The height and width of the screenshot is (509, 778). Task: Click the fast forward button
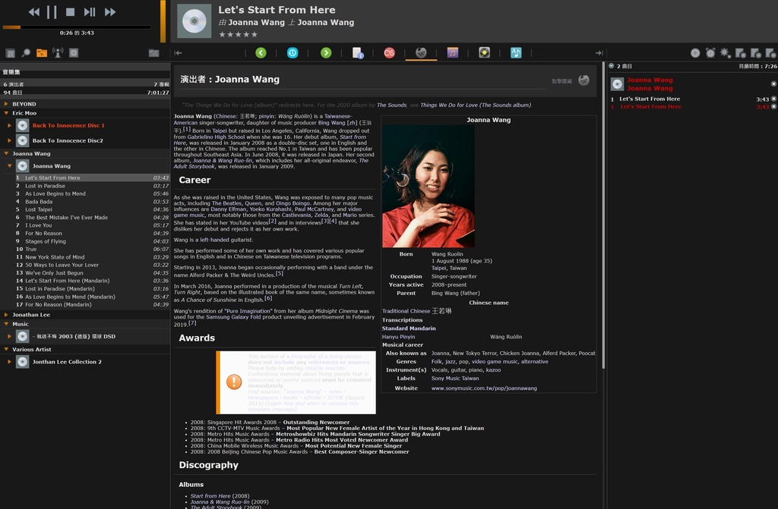click(x=110, y=12)
